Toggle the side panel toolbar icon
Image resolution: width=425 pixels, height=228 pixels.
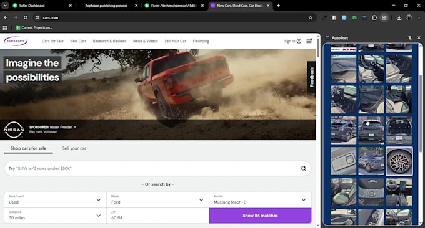click(384, 17)
